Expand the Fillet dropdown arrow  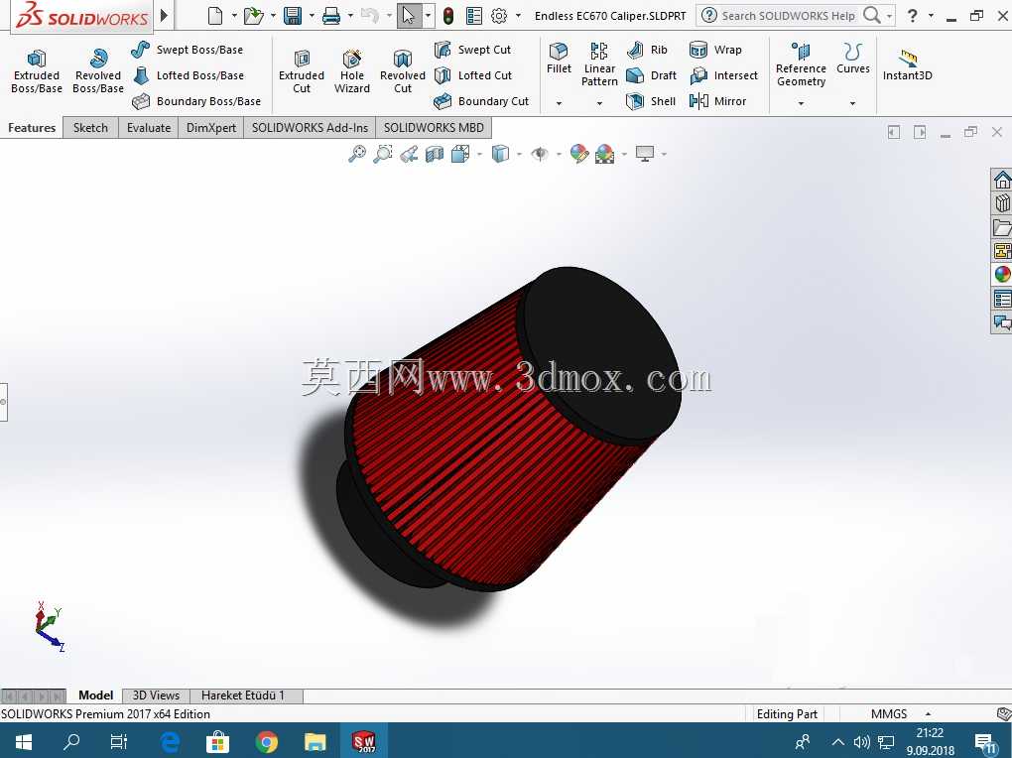(559, 103)
